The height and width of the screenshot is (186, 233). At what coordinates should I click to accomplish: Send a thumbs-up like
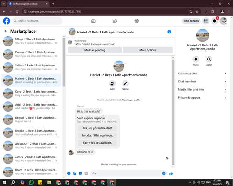(171, 173)
